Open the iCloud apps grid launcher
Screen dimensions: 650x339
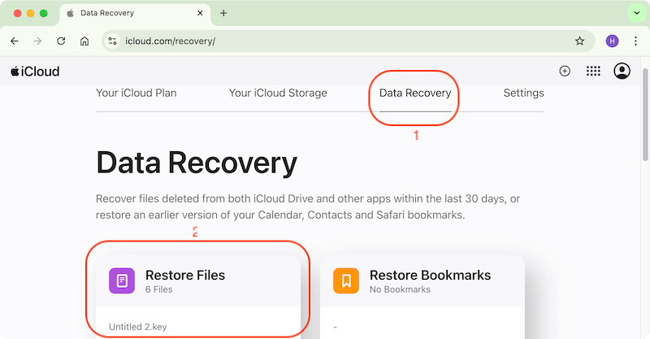[593, 72]
